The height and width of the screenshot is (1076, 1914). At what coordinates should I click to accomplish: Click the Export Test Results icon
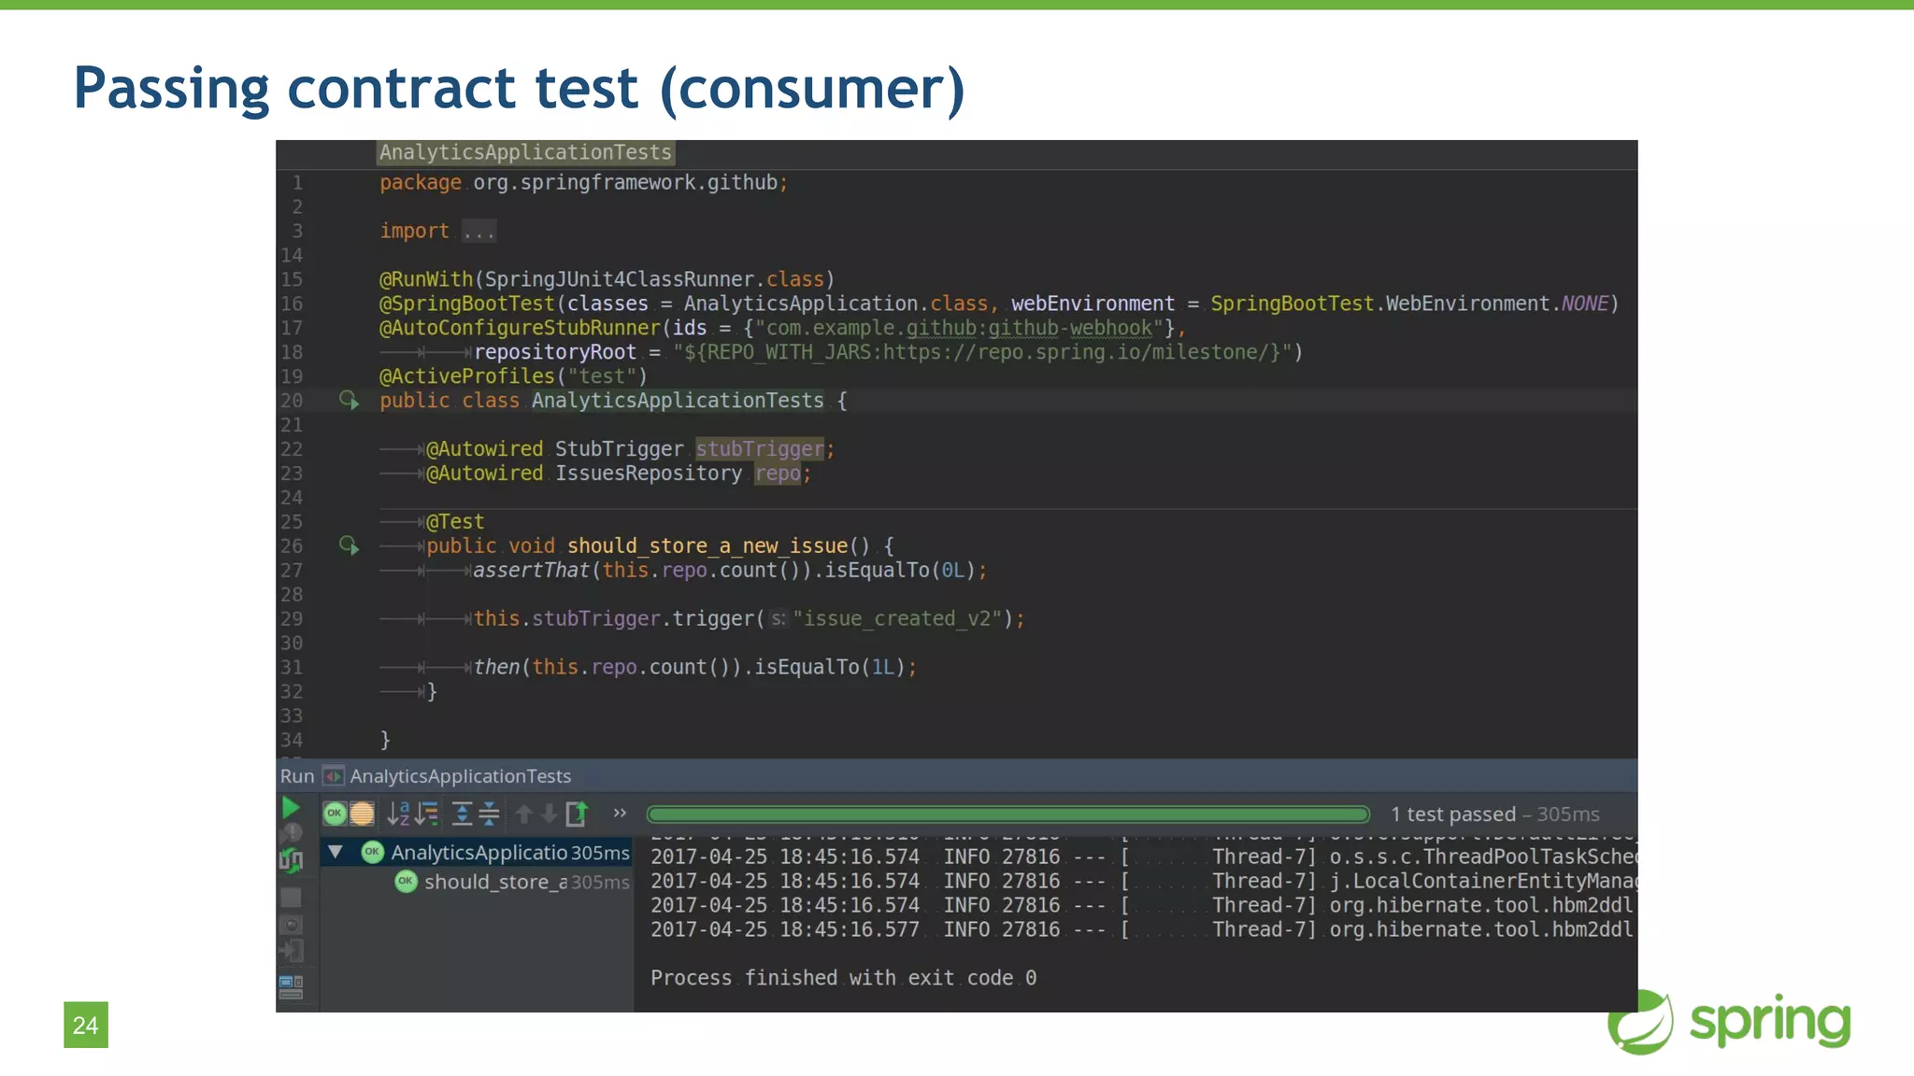[x=577, y=814]
